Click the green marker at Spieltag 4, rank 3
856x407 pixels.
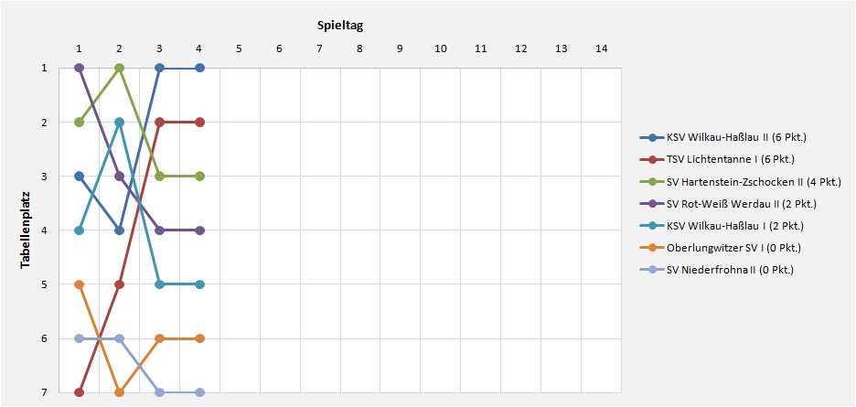[199, 176]
